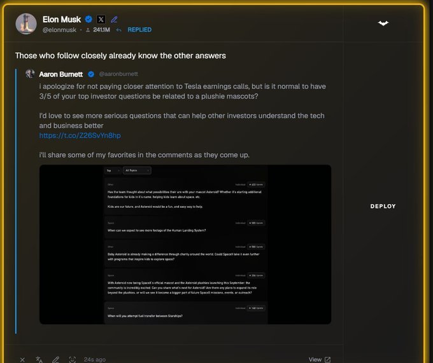
Task: Open the All Topics dropdown in the embedded image
Action: [137, 170]
